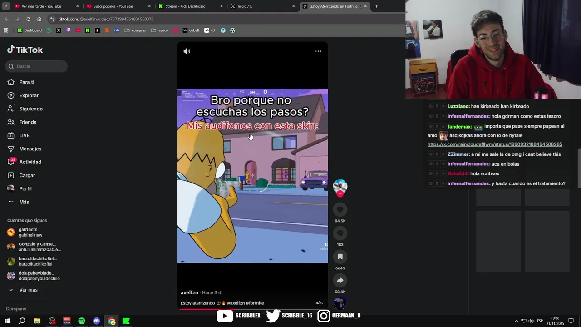This screenshot has width=581, height=327.
Task: Open the compras bookmarks folder
Action: 135,30
